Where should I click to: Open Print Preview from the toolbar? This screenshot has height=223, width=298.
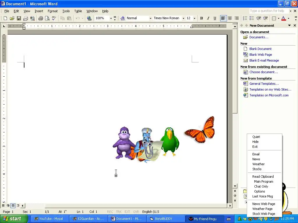point(47,18)
